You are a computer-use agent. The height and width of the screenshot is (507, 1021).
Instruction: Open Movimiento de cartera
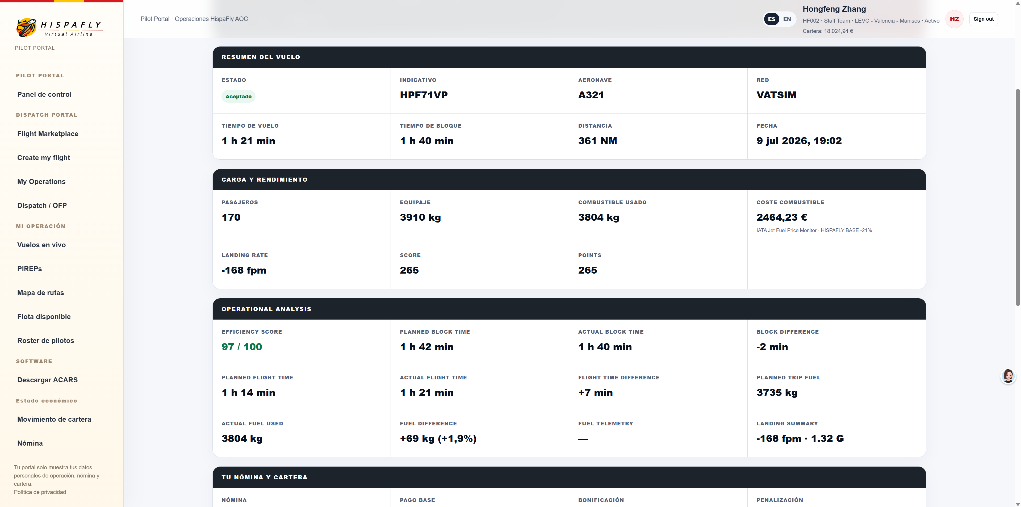point(54,419)
